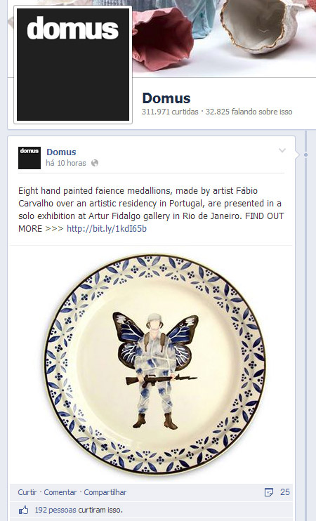Click the timeline marker dot beside post
This screenshot has width=316, height=521.
305,155
